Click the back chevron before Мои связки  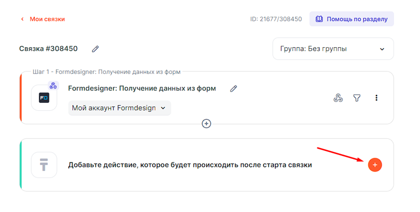pyautogui.click(x=22, y=19)
